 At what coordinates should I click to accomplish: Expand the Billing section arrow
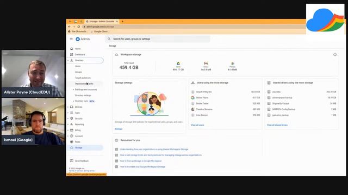tap(68, 130)
